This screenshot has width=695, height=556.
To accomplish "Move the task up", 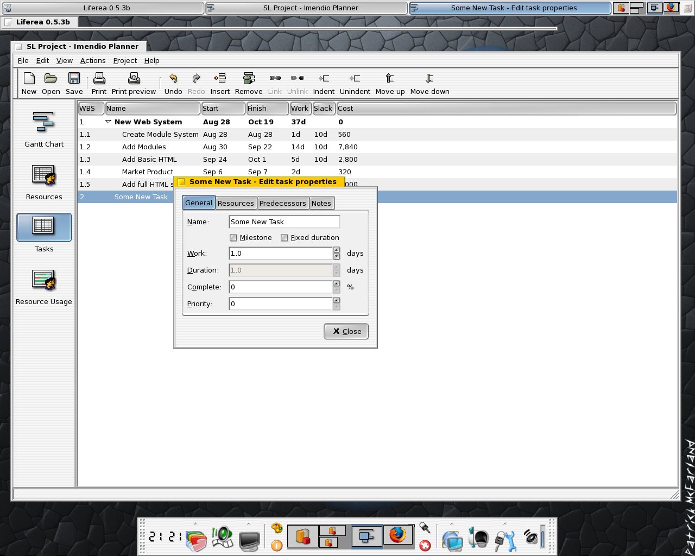I will point(390,84).
